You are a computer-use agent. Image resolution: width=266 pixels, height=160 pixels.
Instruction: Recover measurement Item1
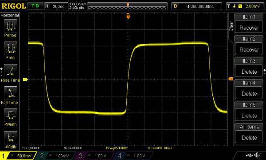point(249,28)
